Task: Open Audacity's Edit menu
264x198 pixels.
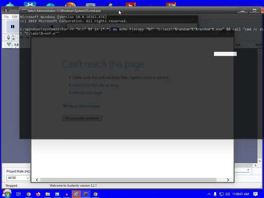Action: pyautogui.click(x=15, y=17)
